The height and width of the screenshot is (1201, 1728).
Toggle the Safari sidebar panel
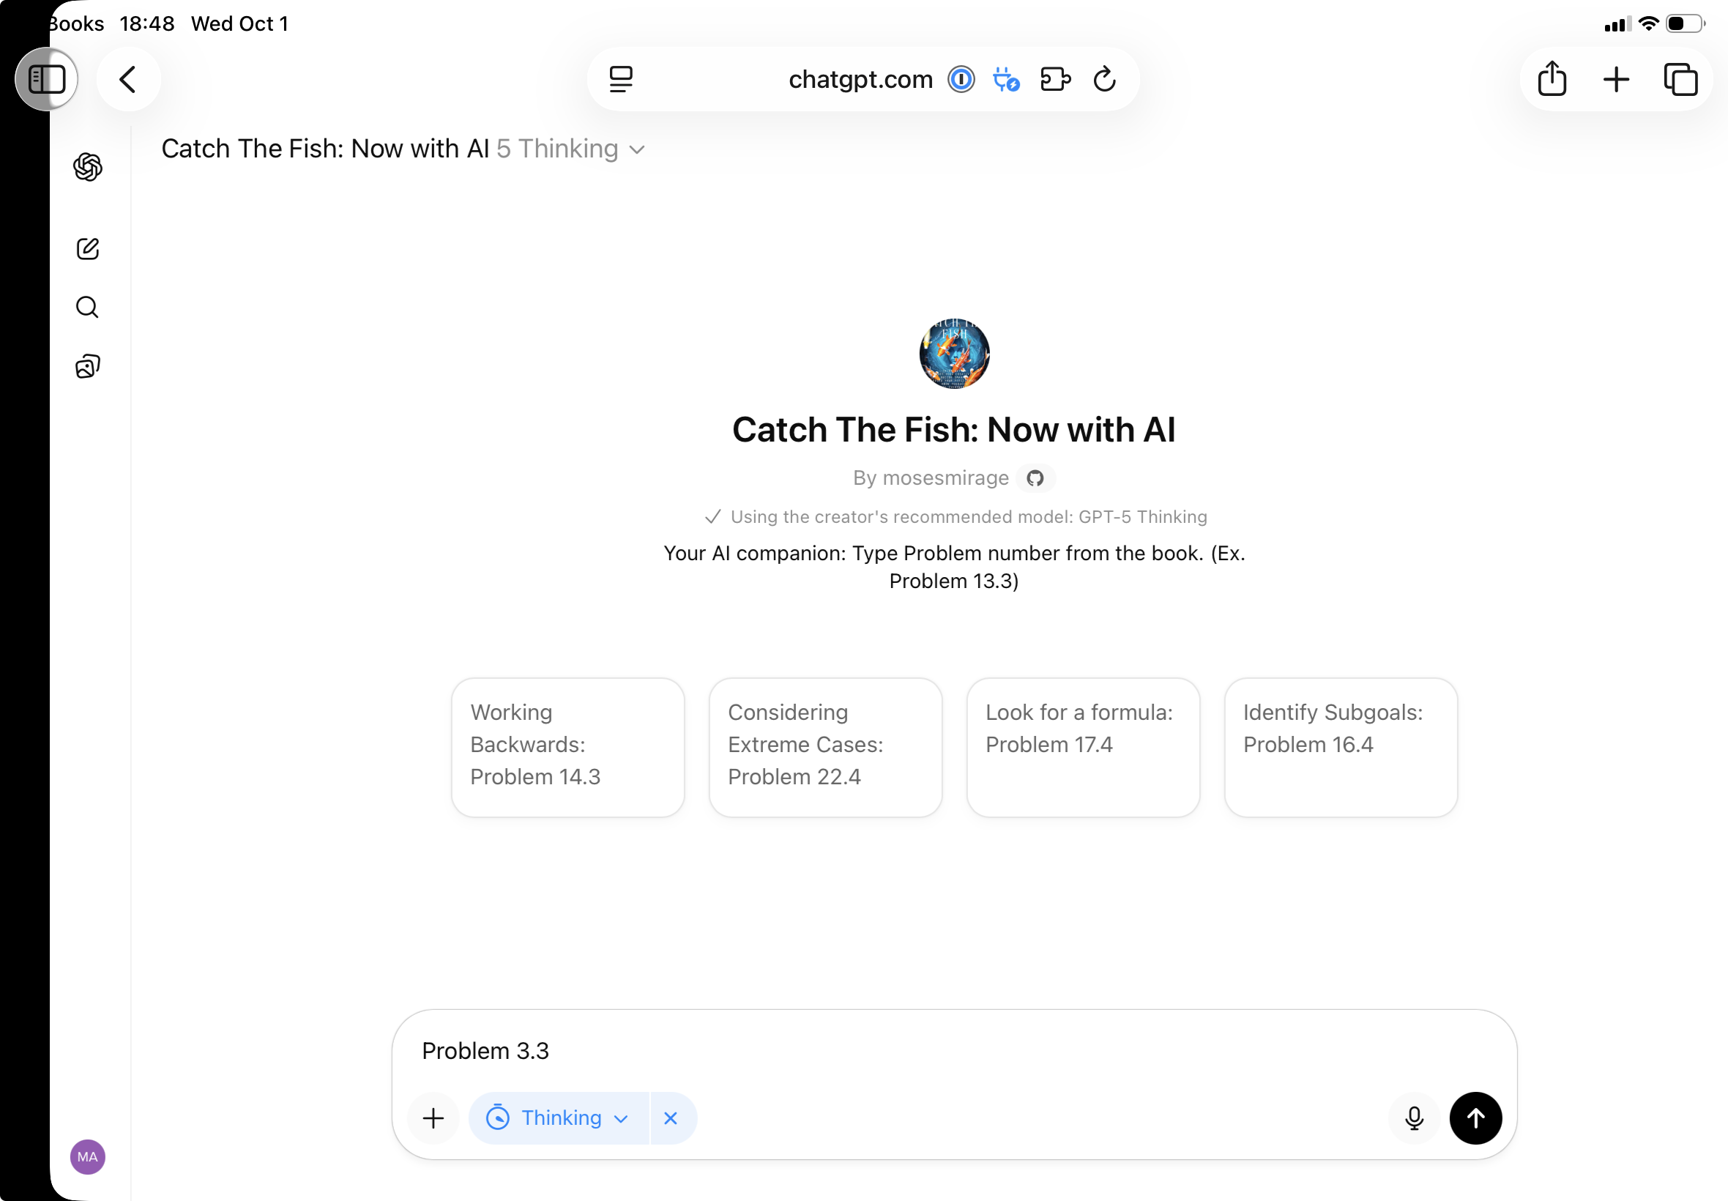tap(48, 78)
